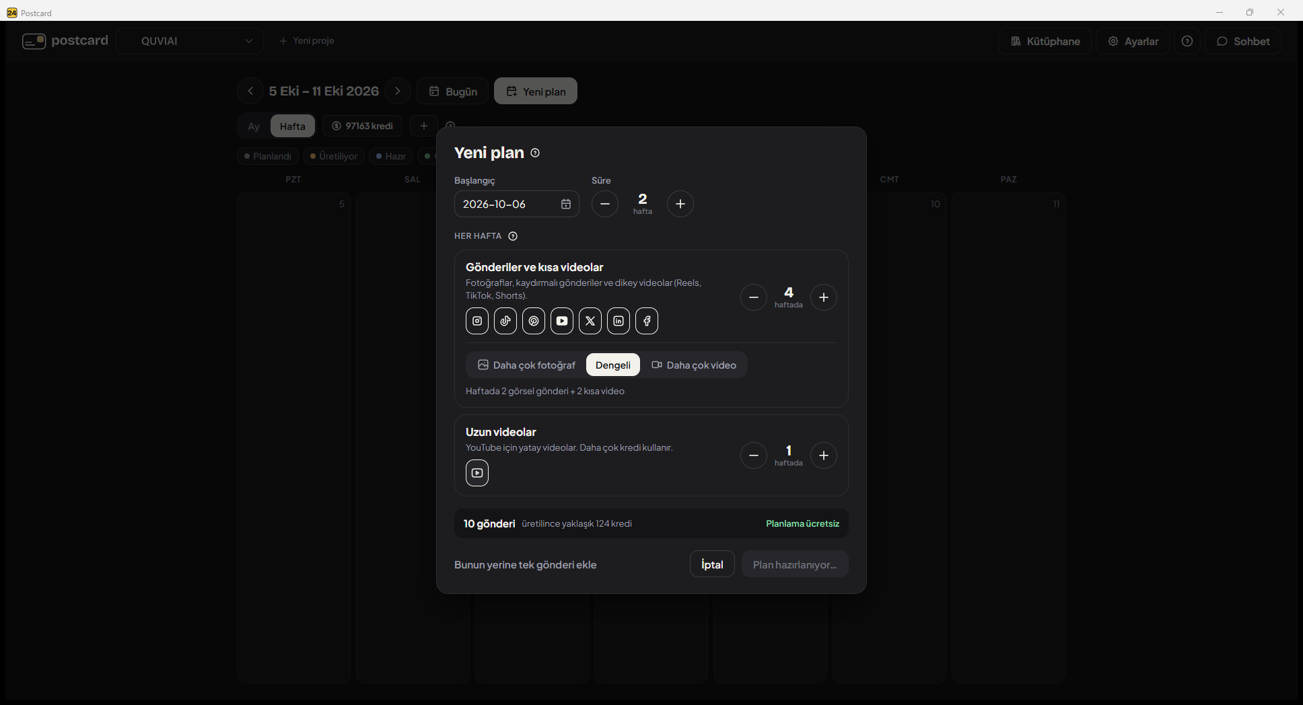Screen dimensions: 1303x705
Task: Open Sohbet chat panel
Action: tap(1243, 41)
